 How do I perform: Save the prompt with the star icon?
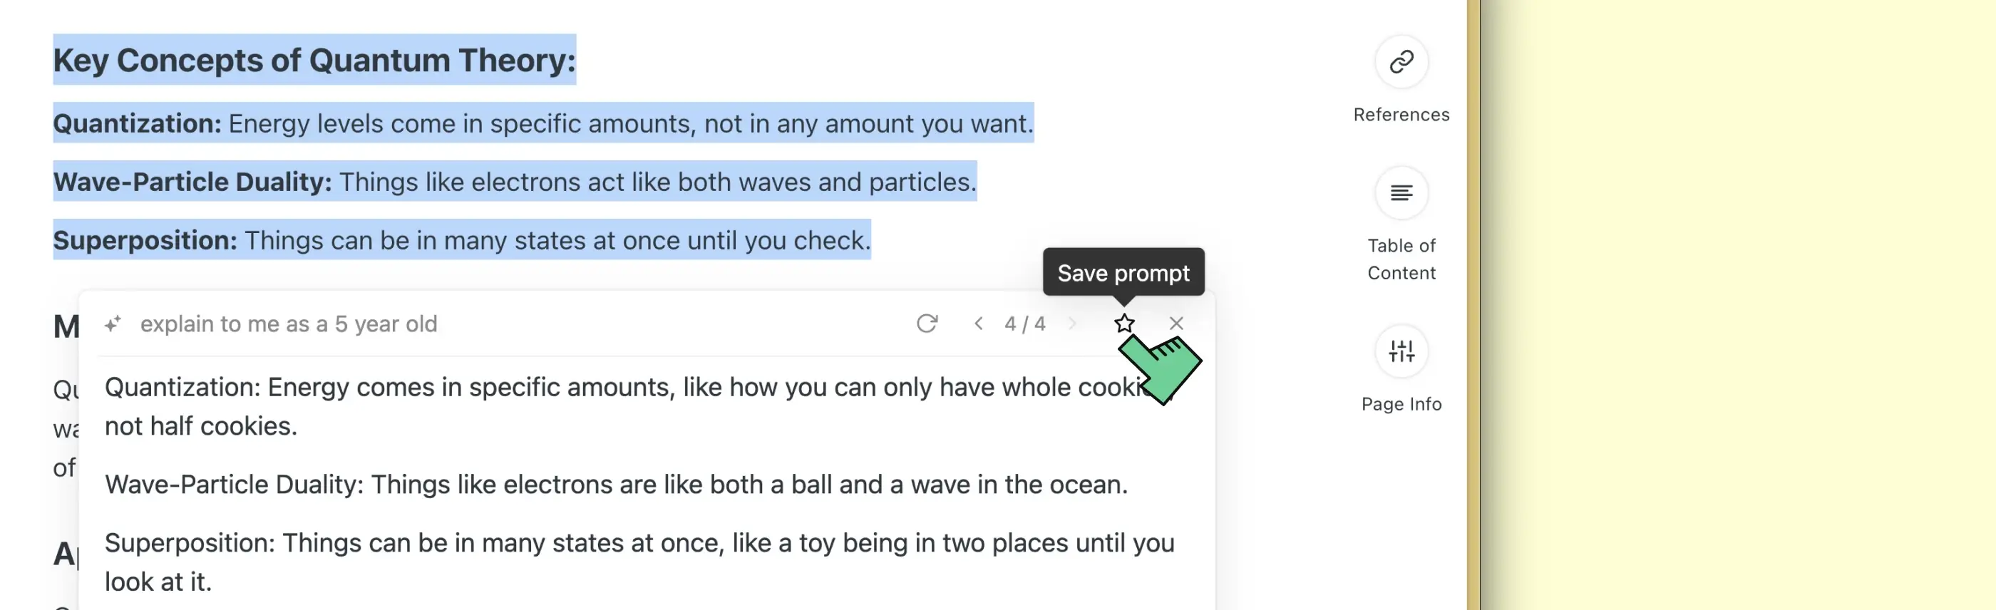[x=1123, y=324]
